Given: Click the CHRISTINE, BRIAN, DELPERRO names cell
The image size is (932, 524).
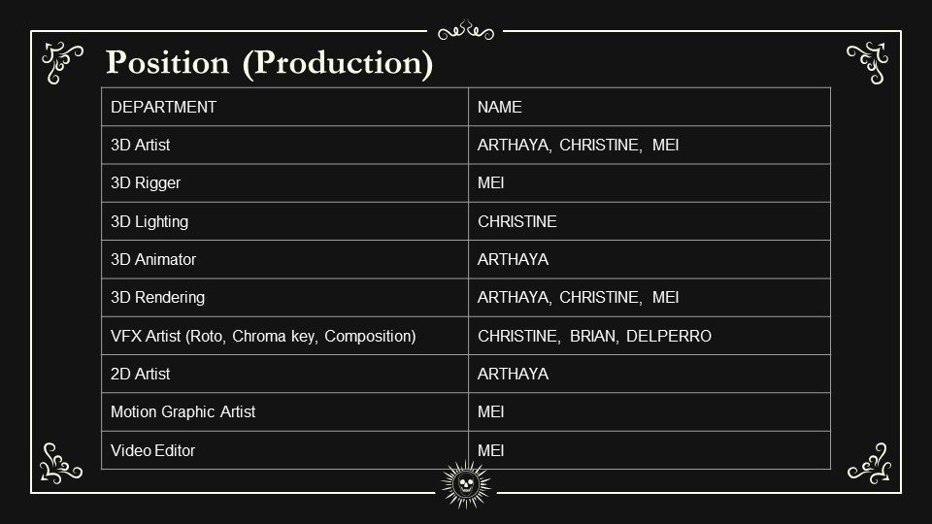Looking at the screenshot, I should click(x=649, y=336).
